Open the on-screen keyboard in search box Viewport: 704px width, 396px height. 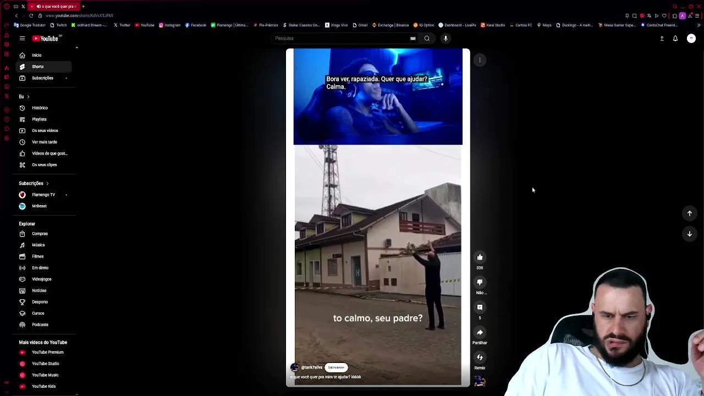[413, 38]
